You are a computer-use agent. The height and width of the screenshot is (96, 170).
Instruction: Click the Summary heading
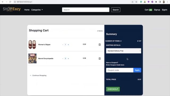point(112,34)
